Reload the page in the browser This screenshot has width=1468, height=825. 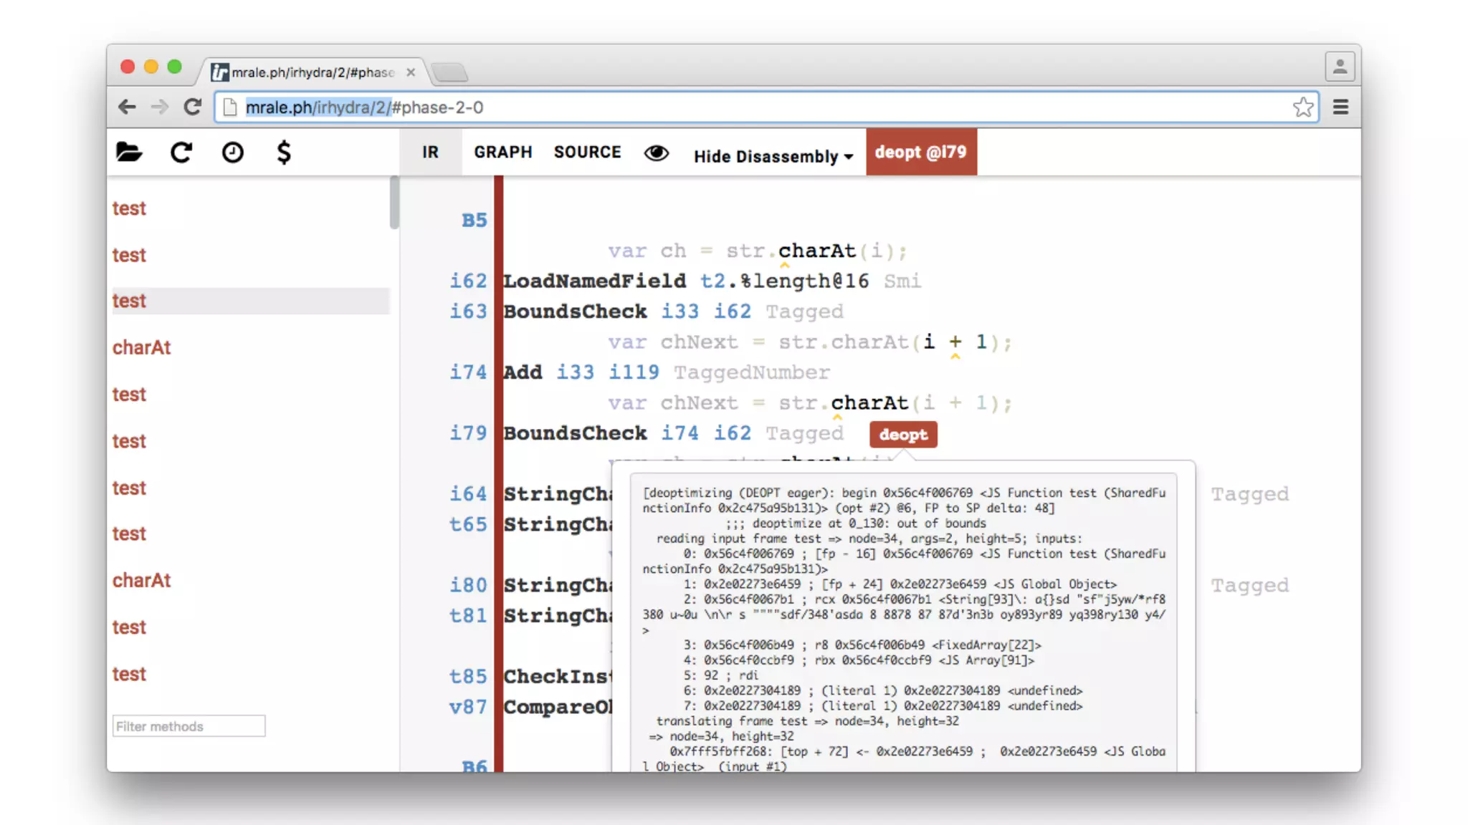[x=192, y=107]
